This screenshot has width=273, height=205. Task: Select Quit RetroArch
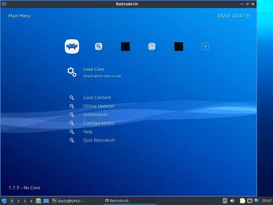[x=99, y=140]
